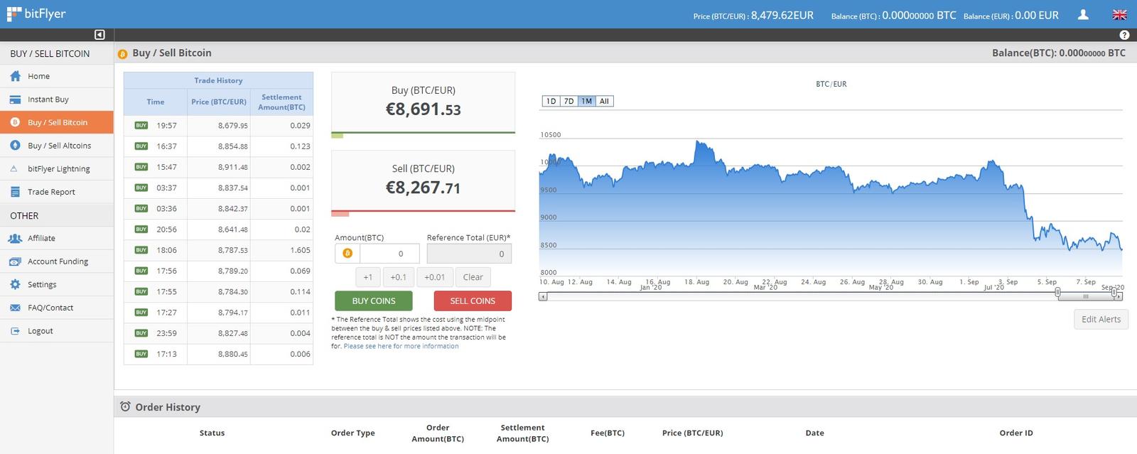Click the BUY badge on the 18:06 trade
The image size is (1137, 454).
click(x=141, y=250)
